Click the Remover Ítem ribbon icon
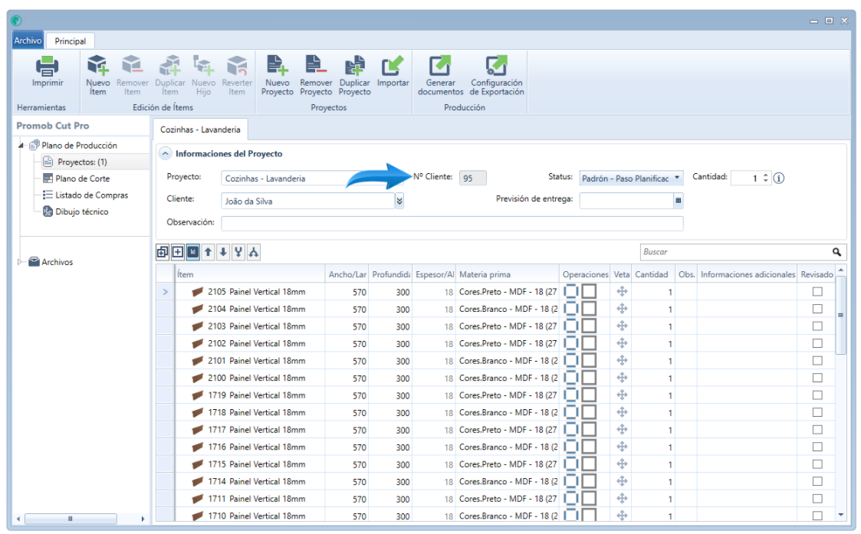Viewport: 861px width, 534px height. pyautogui.click(x=132, y=65)
